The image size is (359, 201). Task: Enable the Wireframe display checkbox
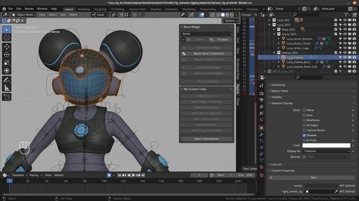click(x=304, y=120)
